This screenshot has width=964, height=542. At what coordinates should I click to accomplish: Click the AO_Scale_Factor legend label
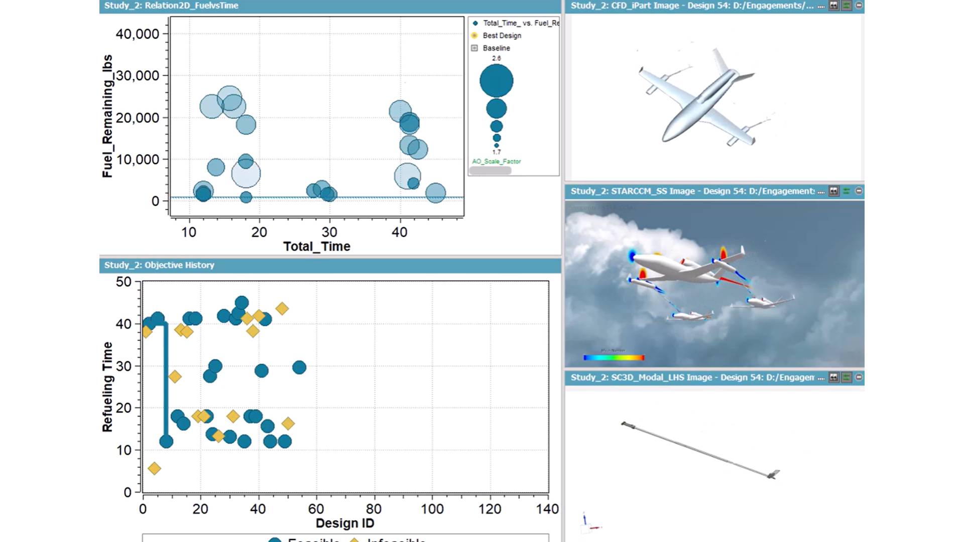tap(496, 162)
